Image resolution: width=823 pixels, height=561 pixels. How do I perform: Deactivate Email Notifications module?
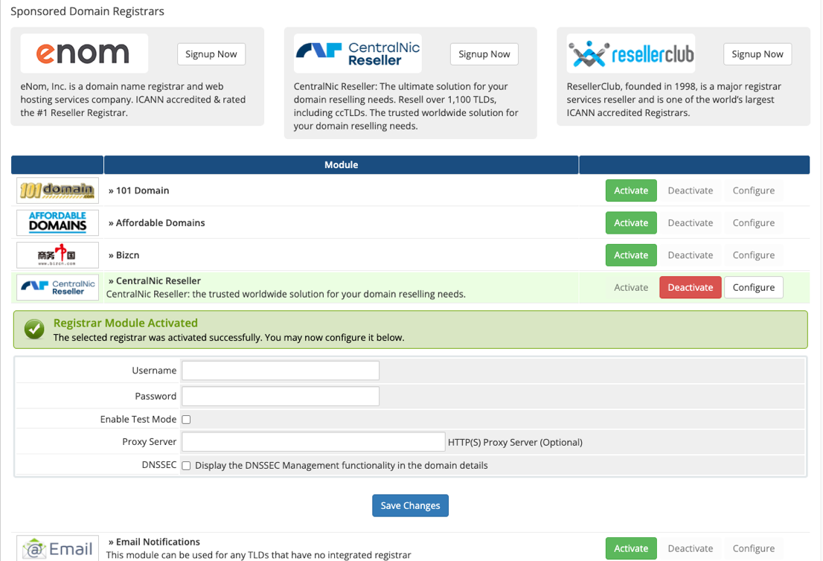pyautogui.click(x=691, y=548)
